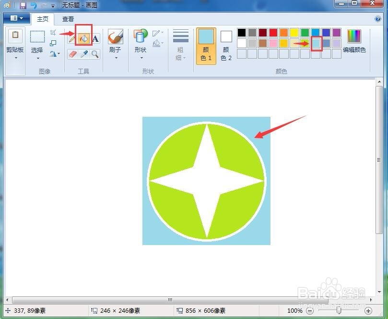Screen dimensions: 388x319
Task: Pick the yellow color swatch
Action: [x=294, y=33]
